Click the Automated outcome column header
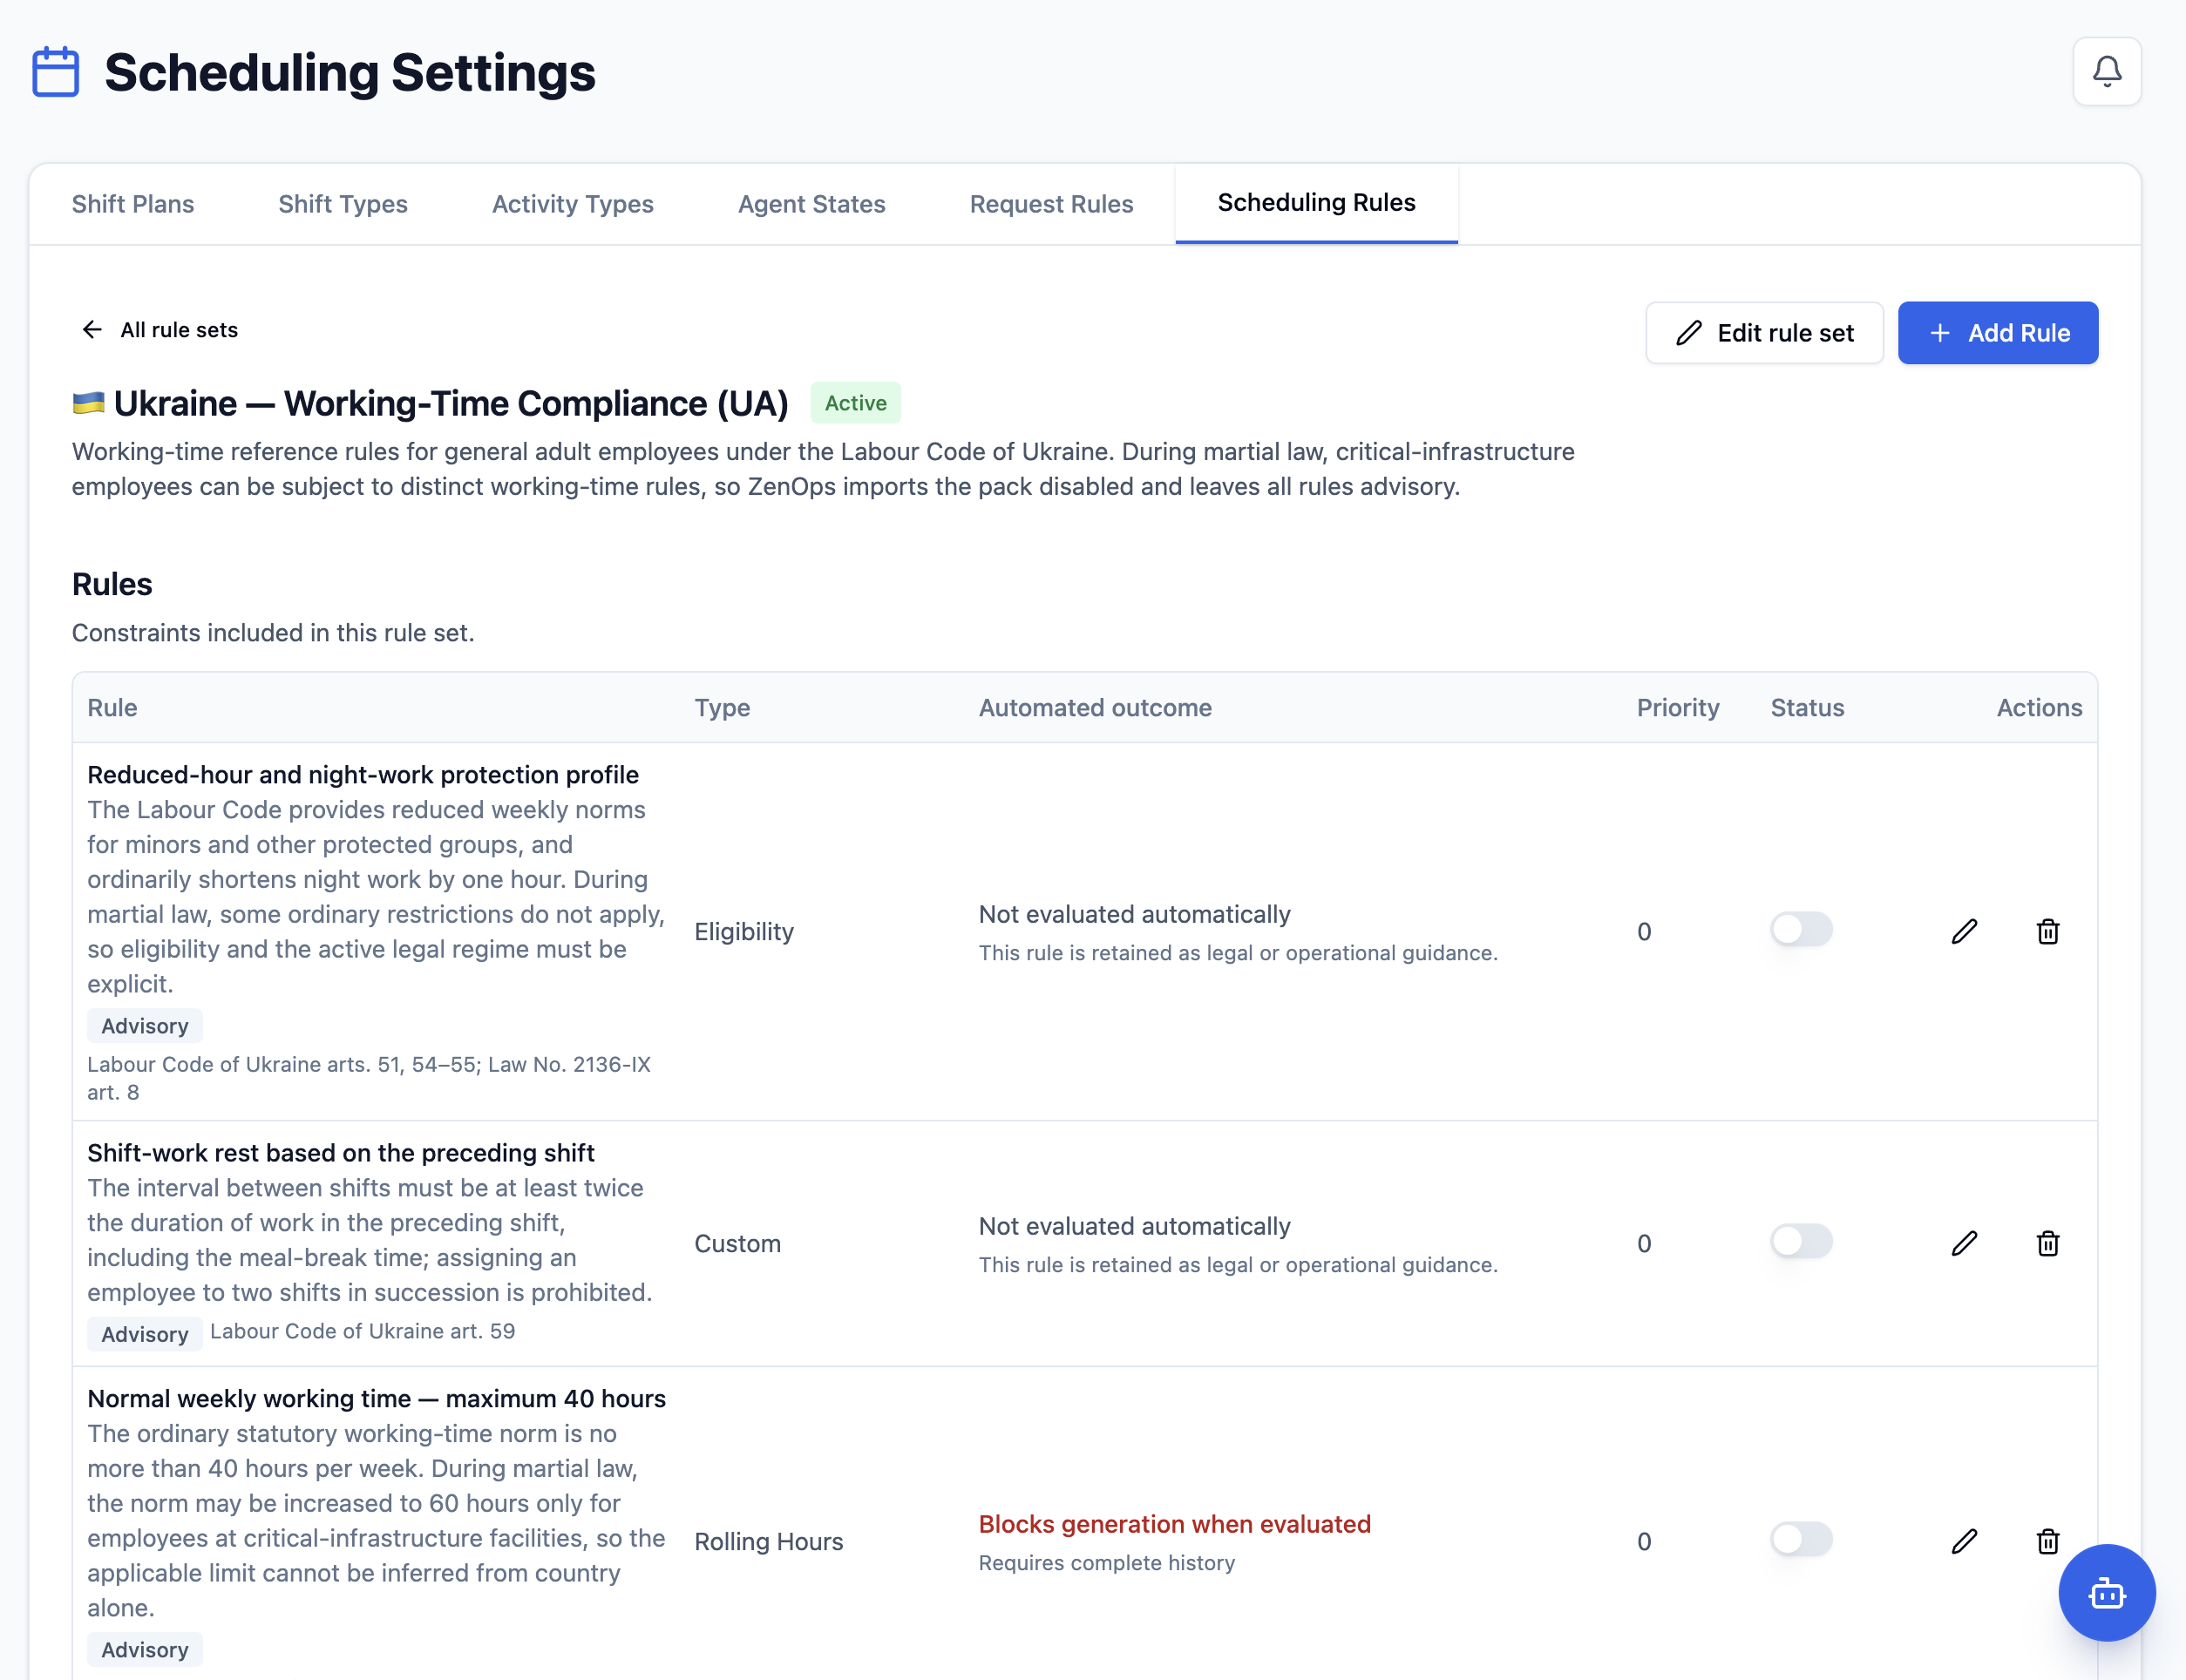Image resolution: width=2186 pixels, height=1680 pixels. click(x=1095, y=708)
